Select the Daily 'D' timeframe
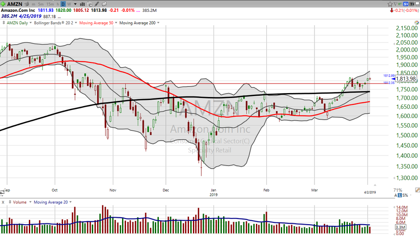Screen dimensions: 420x236 point(63,4)
